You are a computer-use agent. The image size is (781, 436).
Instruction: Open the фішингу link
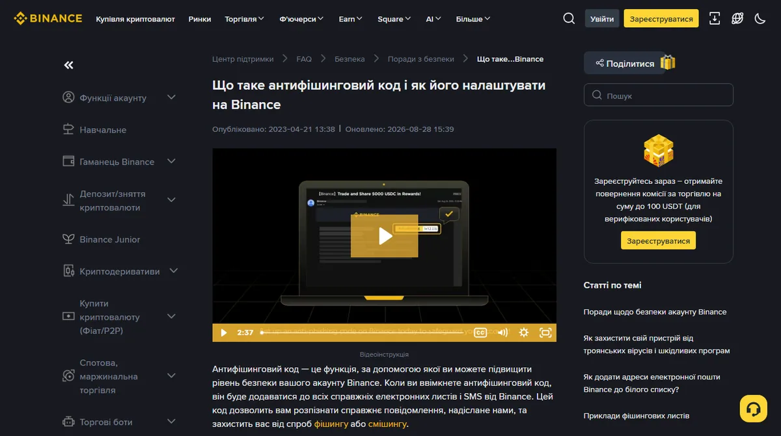pos(331,424)
